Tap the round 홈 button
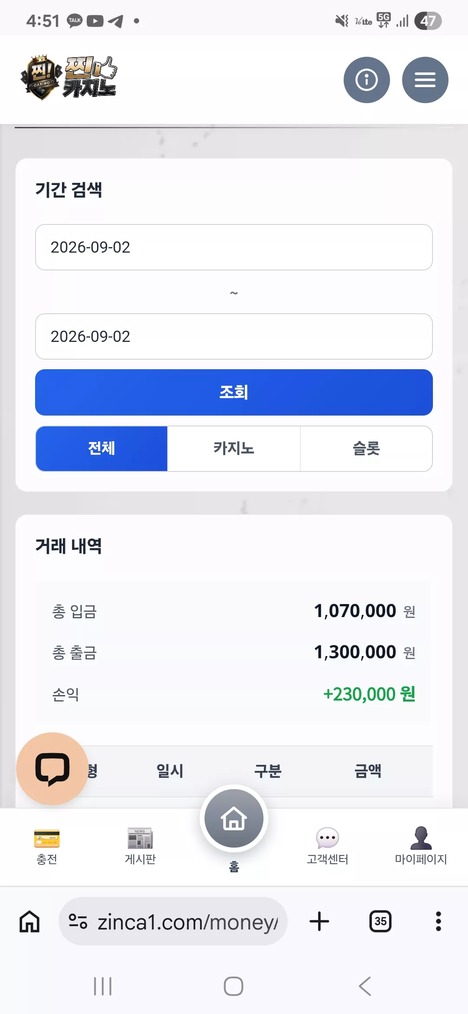468x1014 pixels. click(234, 818)
